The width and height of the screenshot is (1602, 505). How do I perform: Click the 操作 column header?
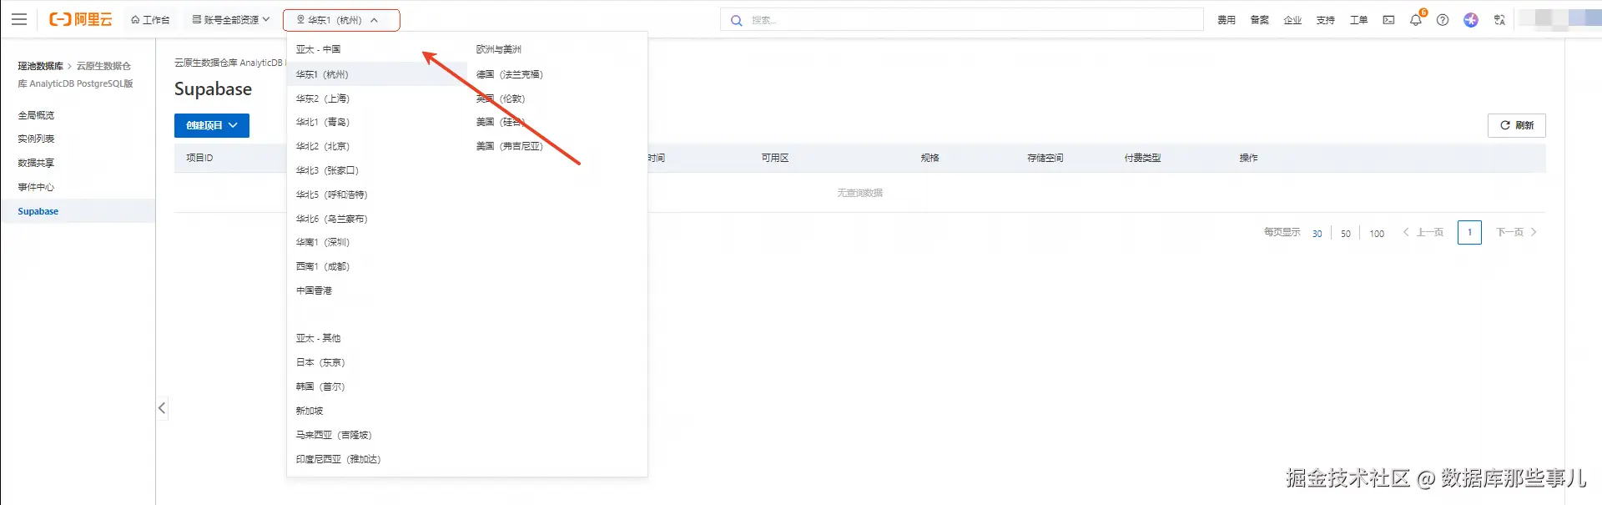(1249, 158)
